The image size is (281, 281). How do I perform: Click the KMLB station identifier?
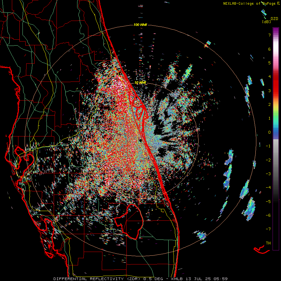tap(177, 279)
